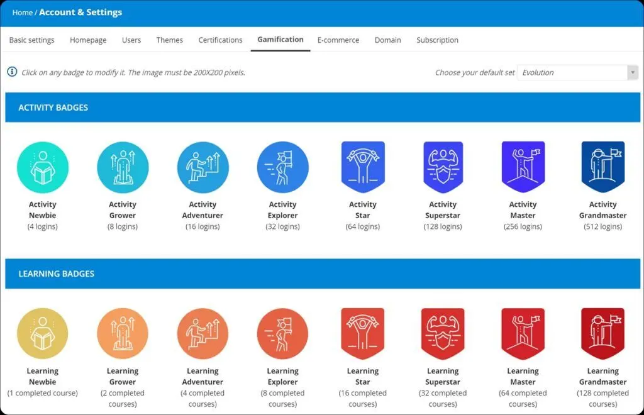Click the 'Choose your default set' label
The height and width of the screenshot is (415, 644).
475,73
